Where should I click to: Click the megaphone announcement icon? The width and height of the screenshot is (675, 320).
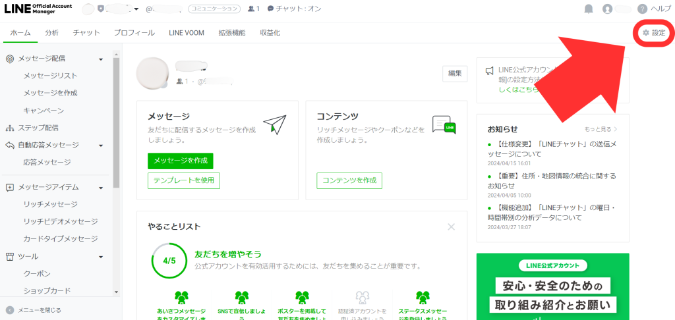[490, 71]
